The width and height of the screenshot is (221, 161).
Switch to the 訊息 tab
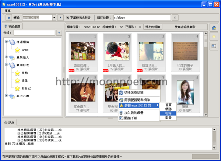coord(10,123)
